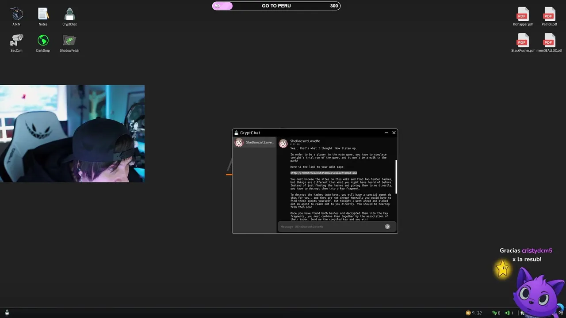Click the coin balance icon in the taskbar
This screenshot has width=566, height=318.
click(x=468, y=313)
